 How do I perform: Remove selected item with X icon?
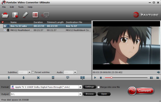[38, 78]
